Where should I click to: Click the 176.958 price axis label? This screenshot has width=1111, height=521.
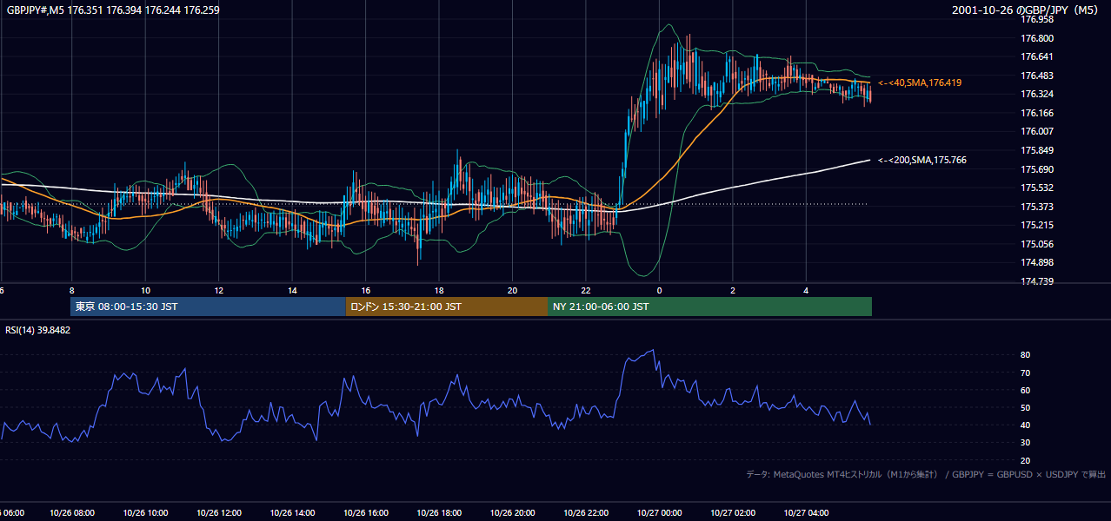pos(1037,19)
